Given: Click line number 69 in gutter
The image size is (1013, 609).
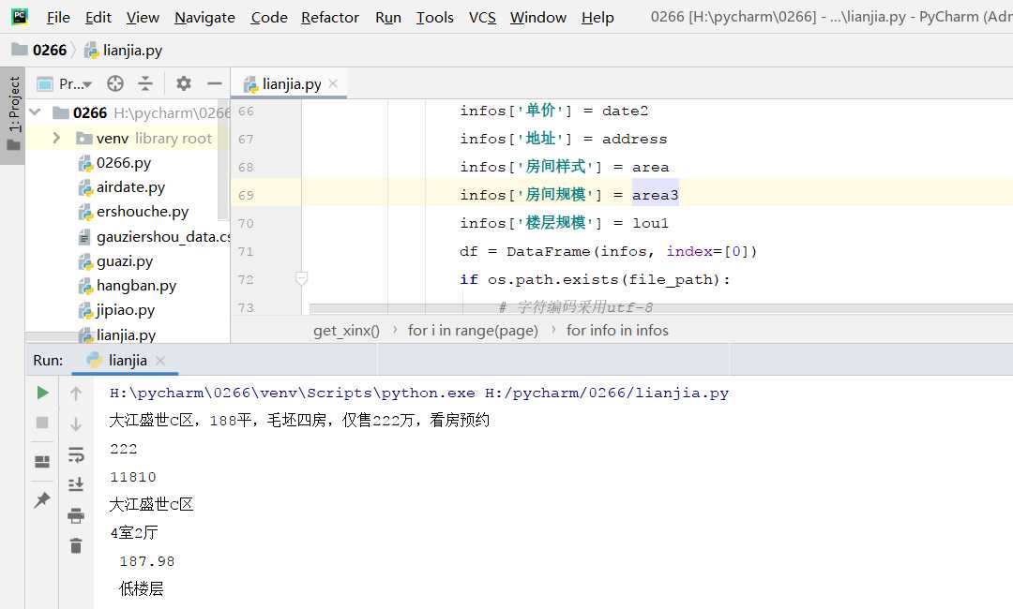Looking at the screenshot, I should (246, 195).
